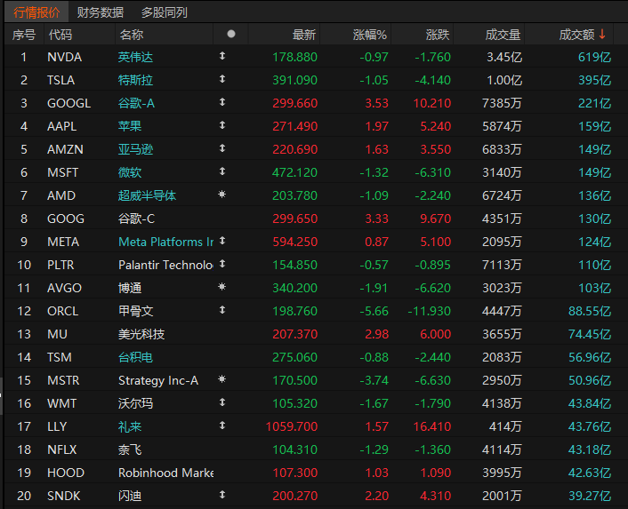Sort by 涨跌 column header
The image size is (628, 509).
pos(438,35)
